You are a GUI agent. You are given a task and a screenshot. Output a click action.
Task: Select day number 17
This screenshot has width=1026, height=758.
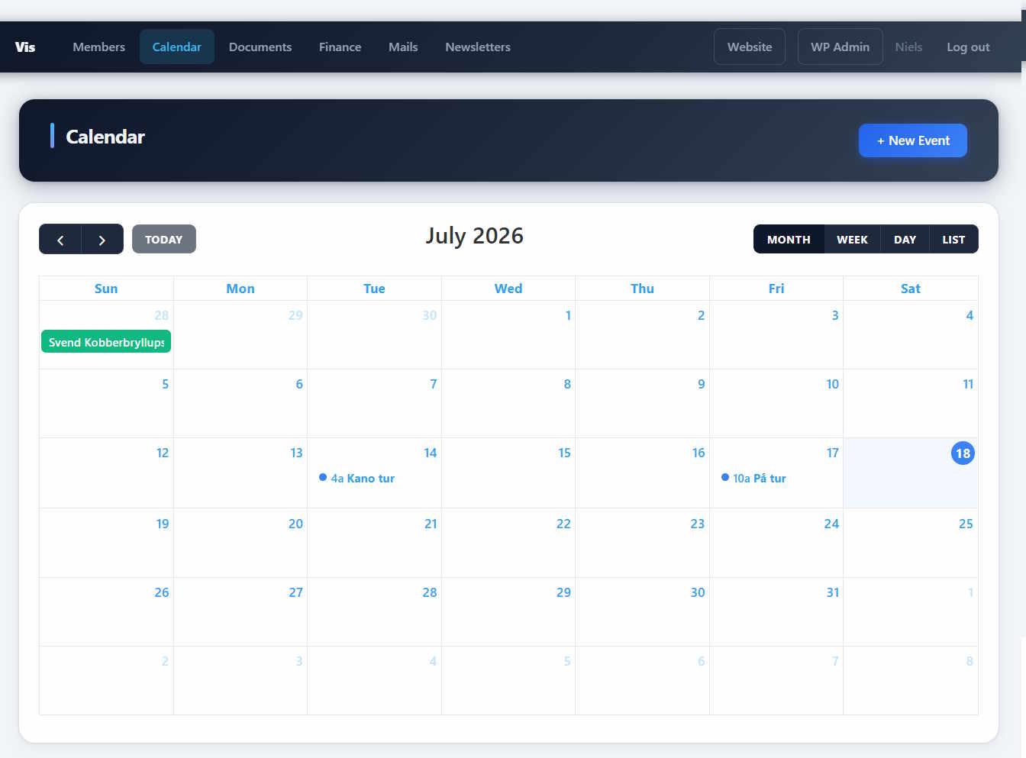[x=833, y=453]
